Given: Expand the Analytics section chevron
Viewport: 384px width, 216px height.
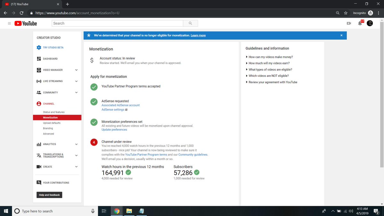Looking at the screenshot, I should (x=76, y=144).
